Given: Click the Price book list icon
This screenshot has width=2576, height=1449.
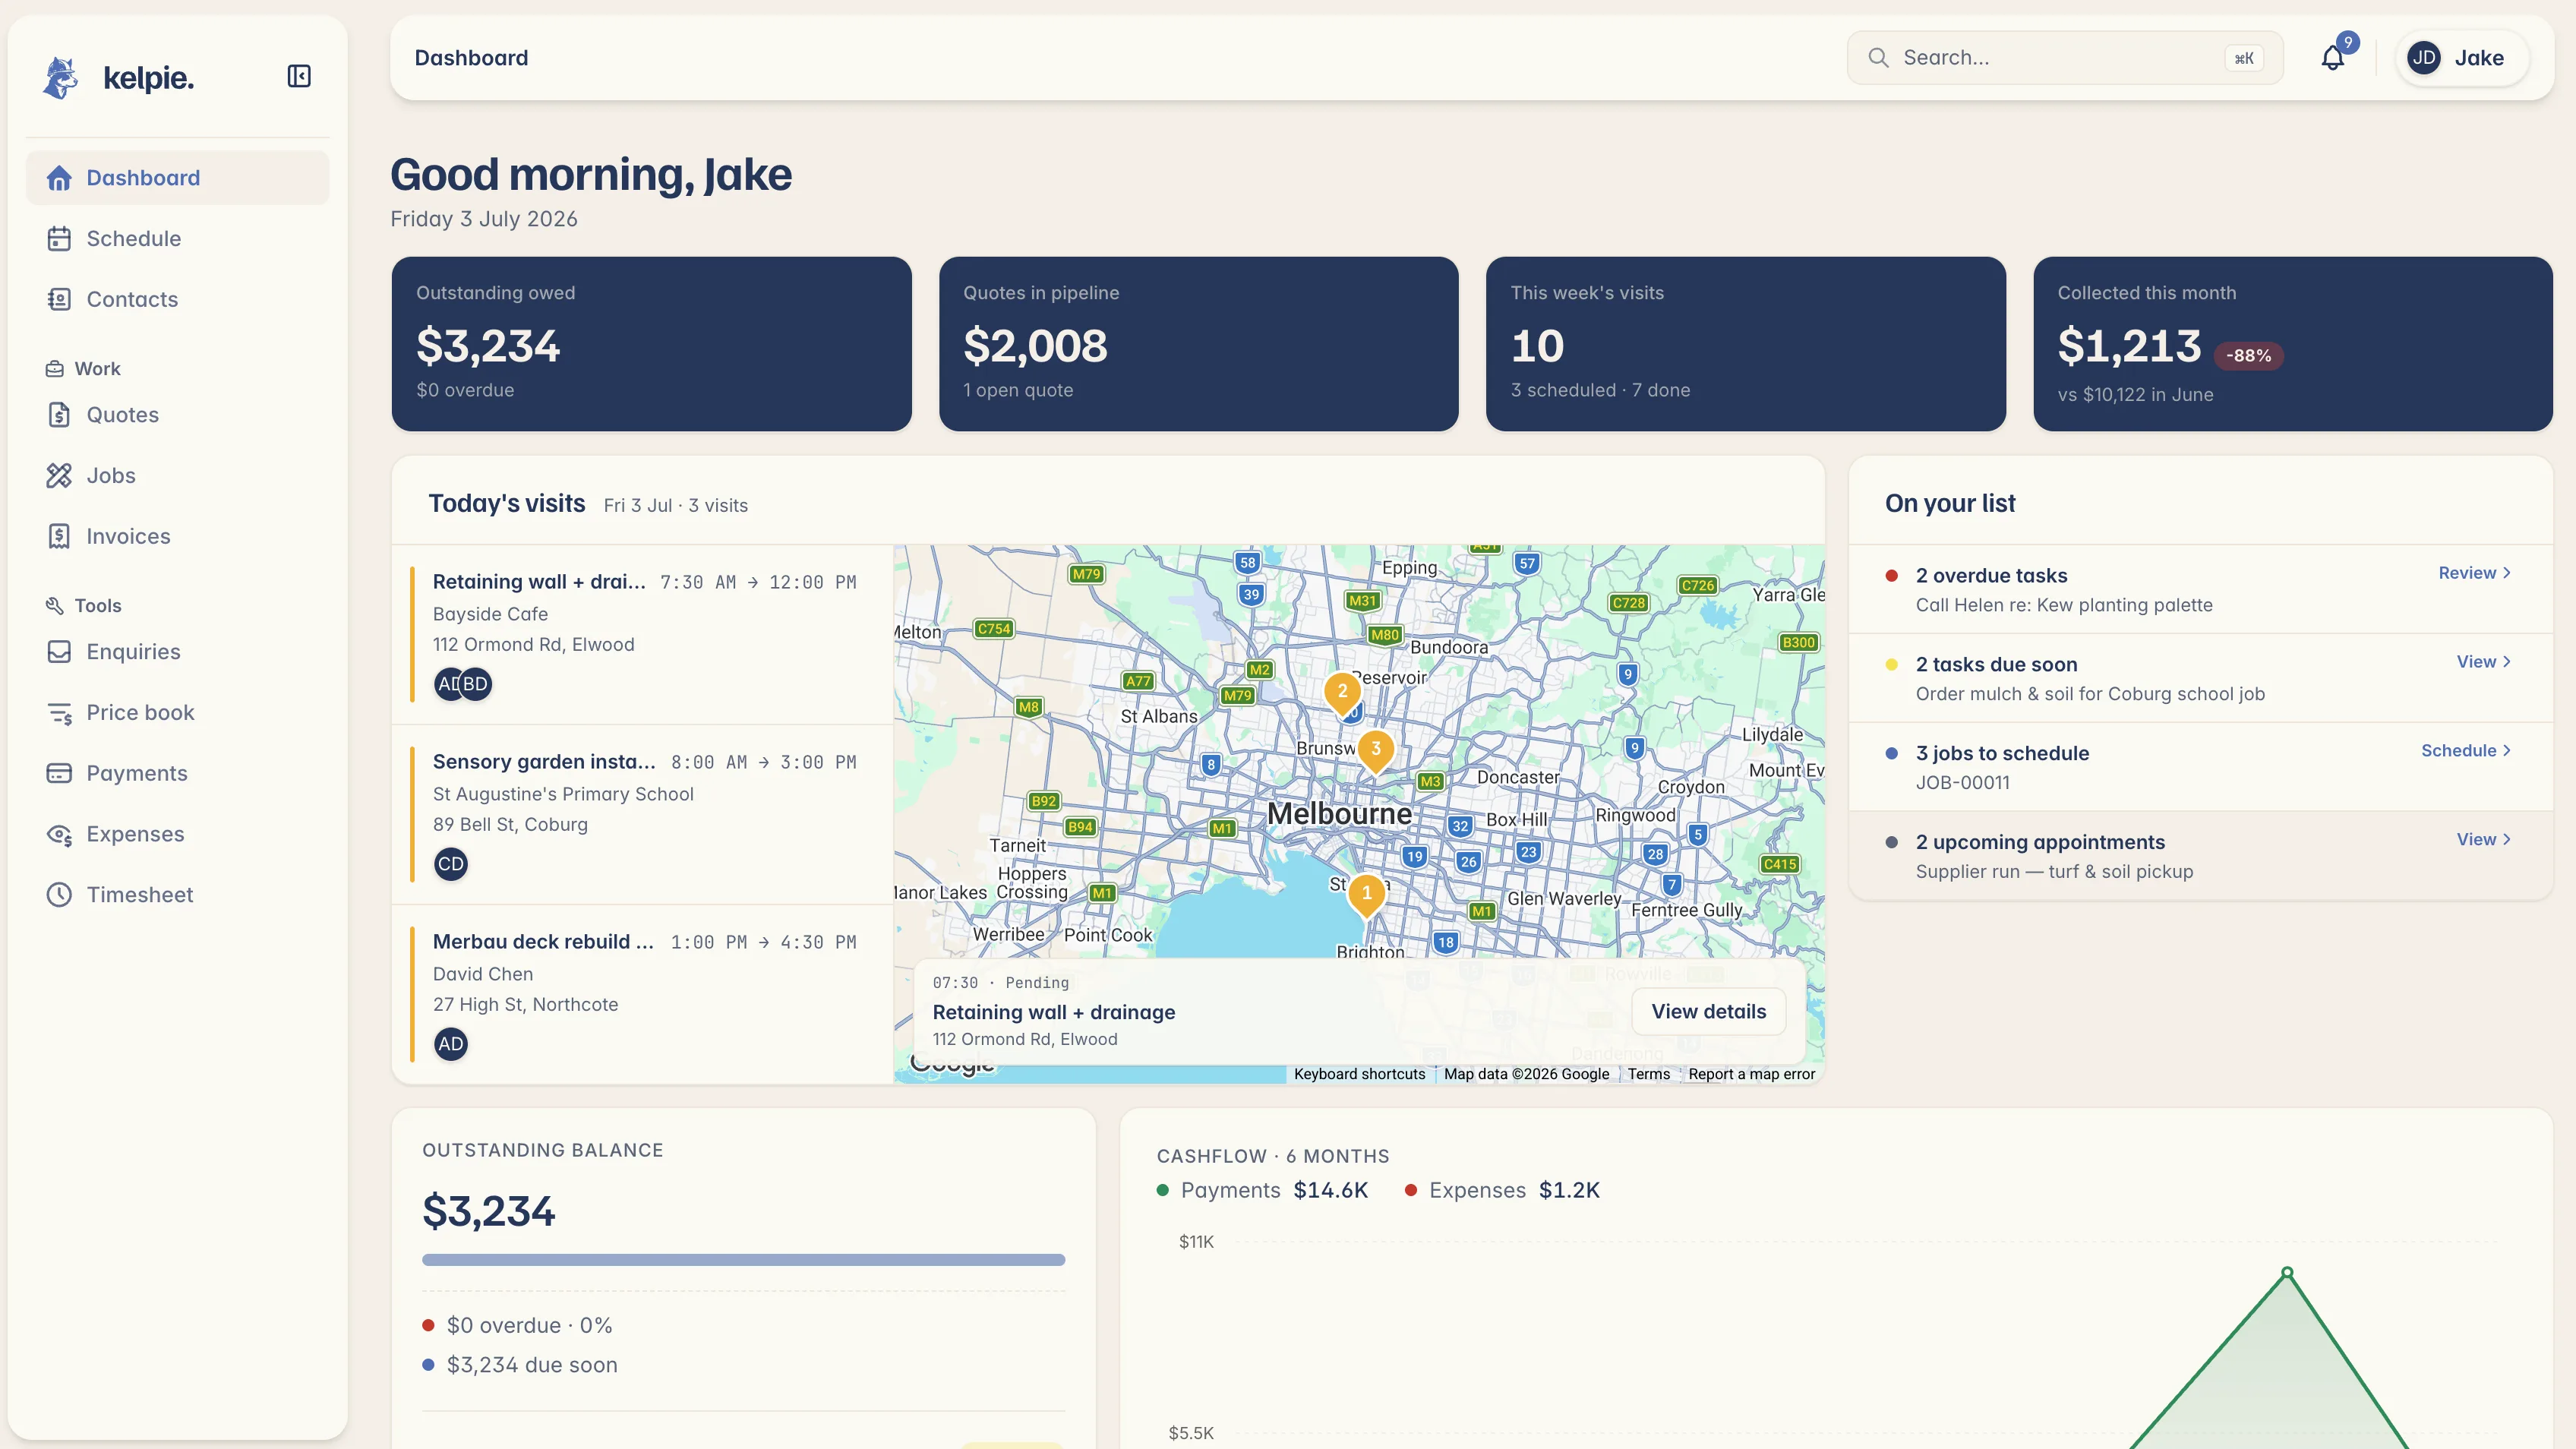Looking at the screenshot, I should pyautogui.click(x=59, y=713).
